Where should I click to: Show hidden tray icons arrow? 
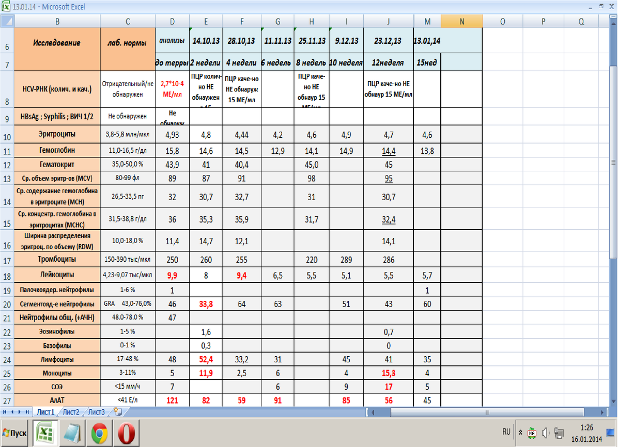(521, 433)
